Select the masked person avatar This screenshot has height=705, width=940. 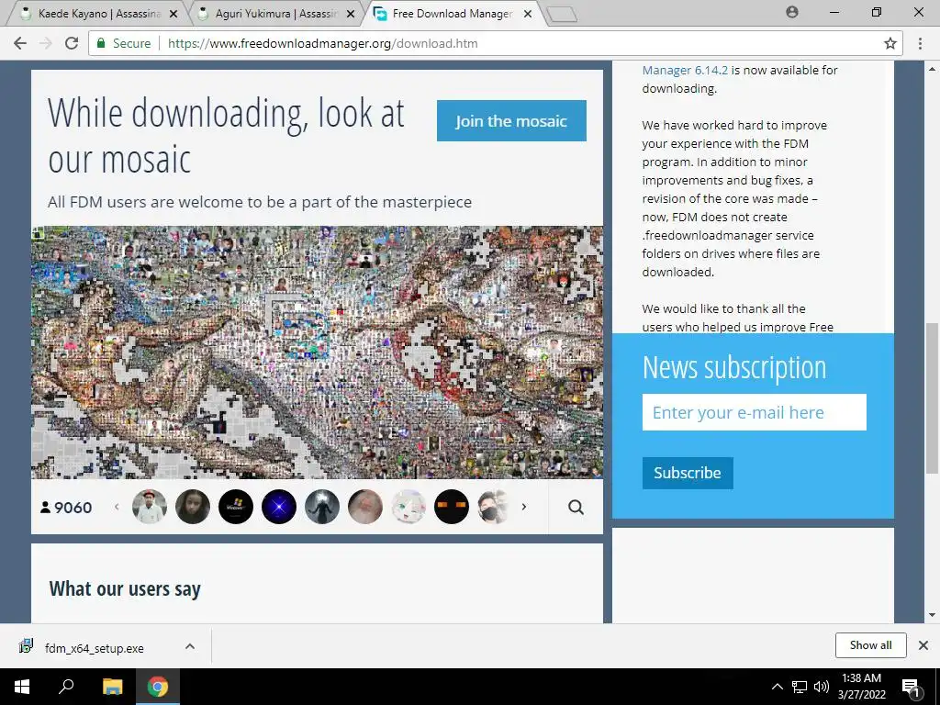coord(493,507)
